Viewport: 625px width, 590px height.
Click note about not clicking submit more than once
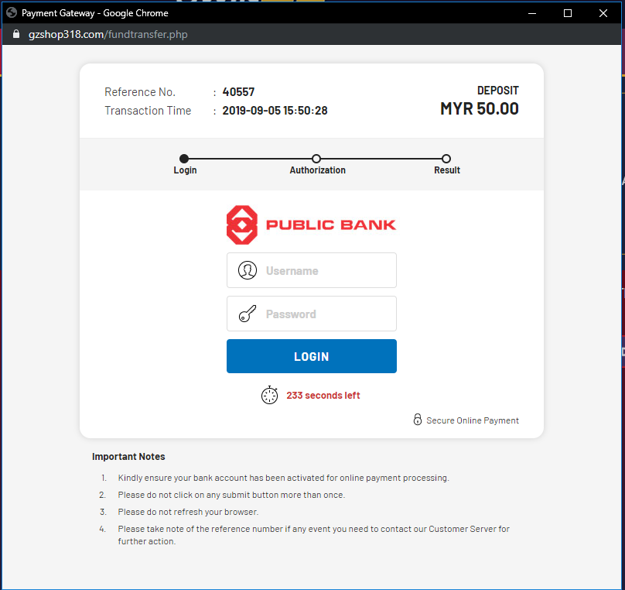point(231,495)
